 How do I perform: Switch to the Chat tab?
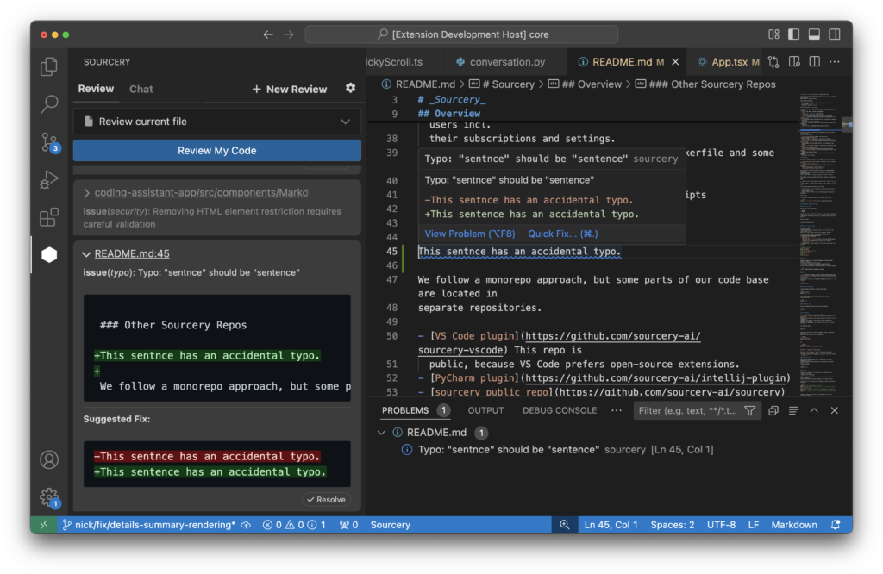(x=141, y=89)
